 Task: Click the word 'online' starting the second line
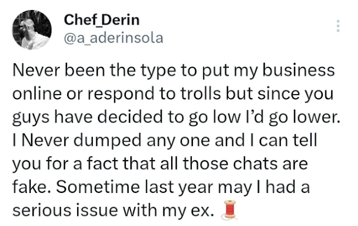37,93
